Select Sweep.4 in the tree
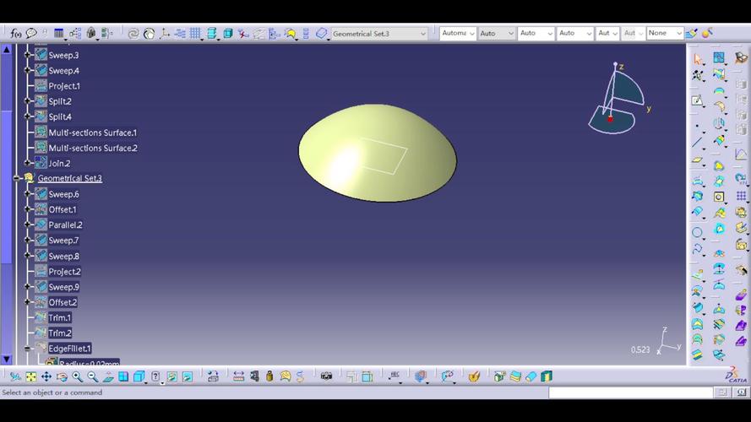Image resolution: width=751 pixels, height=422 pixels. pyautogui.click(x=63, y=71)
